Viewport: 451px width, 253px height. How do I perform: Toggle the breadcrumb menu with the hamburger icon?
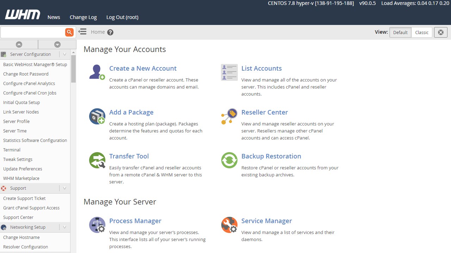point(82,32)
